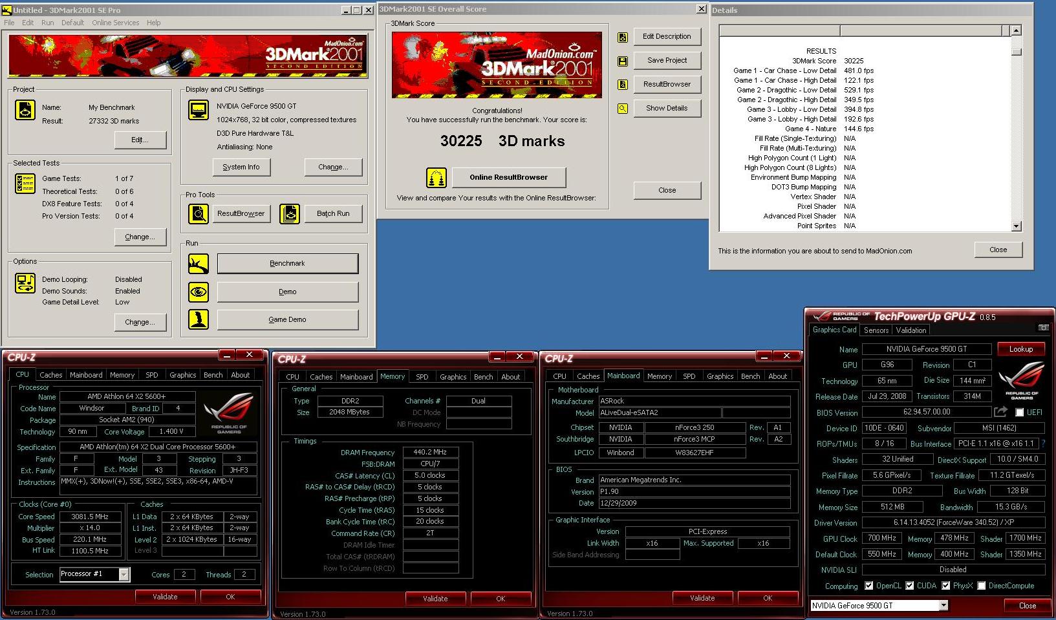This screenshot has height=620, width=1056.
Task: Click the Edit Description icon in score window
Action: pos(623,37)
